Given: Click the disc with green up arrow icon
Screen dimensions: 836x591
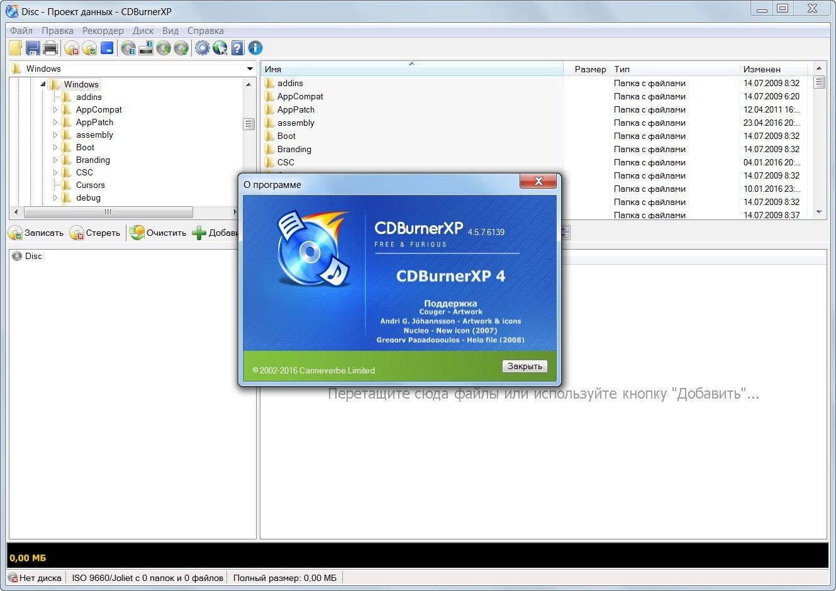Looking at the screenshot, I should pos(181,48).
